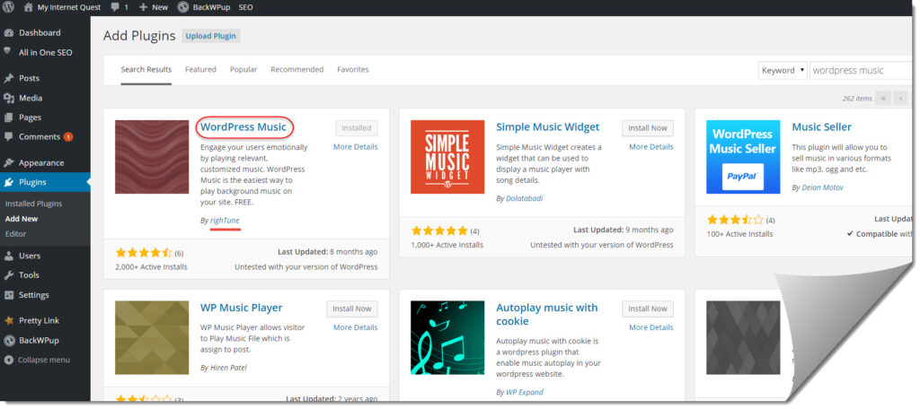Open author link Deian Motov

(823, 187)
